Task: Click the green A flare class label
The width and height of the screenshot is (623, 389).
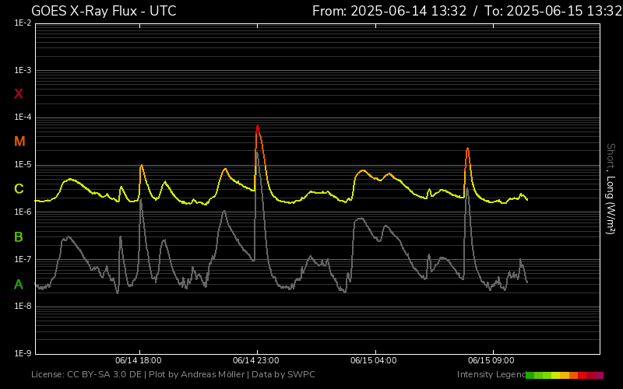Action: 19,284
